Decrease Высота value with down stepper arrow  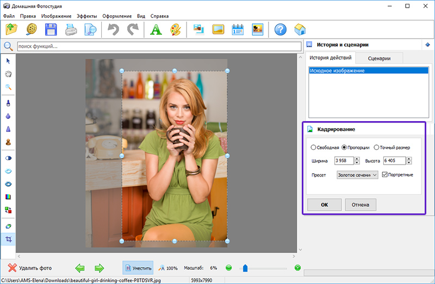(409, 163)
